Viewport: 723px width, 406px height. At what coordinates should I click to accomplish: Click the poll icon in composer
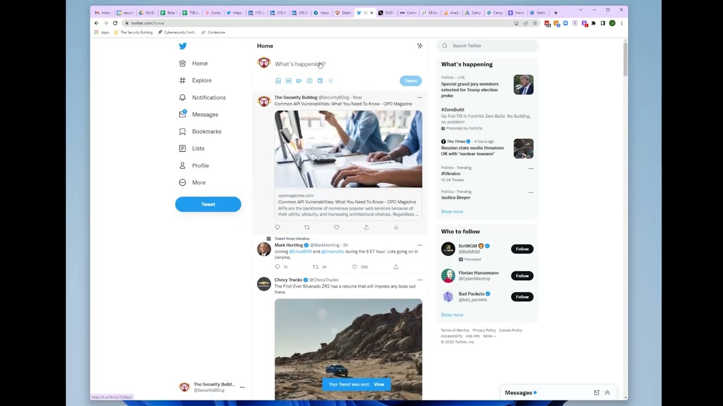tap(299, 81)
